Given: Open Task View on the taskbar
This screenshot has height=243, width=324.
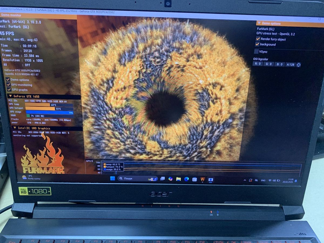Looking at the screenshot, I should pos(163,179).
